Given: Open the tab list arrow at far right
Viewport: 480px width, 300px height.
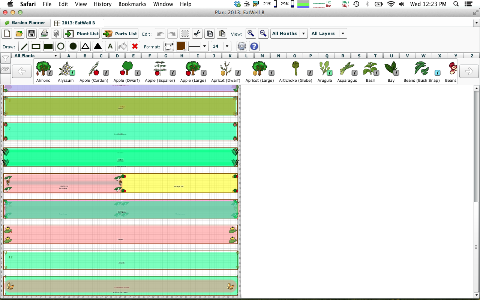Looking at the screenshot, I should point(477,23).
